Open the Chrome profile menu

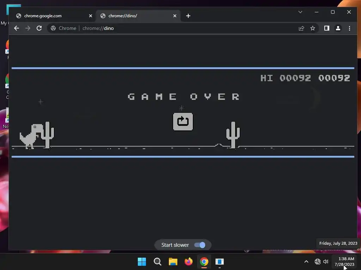[338, 28]
